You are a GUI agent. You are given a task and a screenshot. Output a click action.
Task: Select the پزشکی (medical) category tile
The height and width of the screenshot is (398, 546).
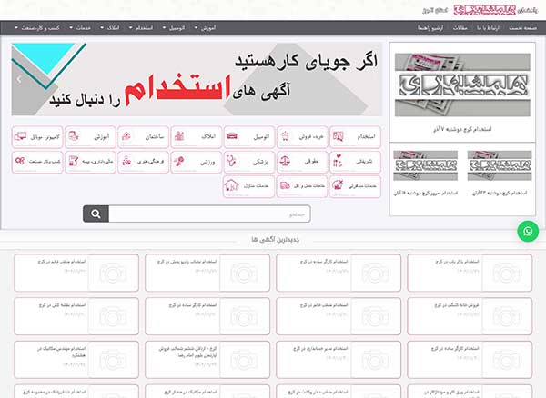coord(250,162)
